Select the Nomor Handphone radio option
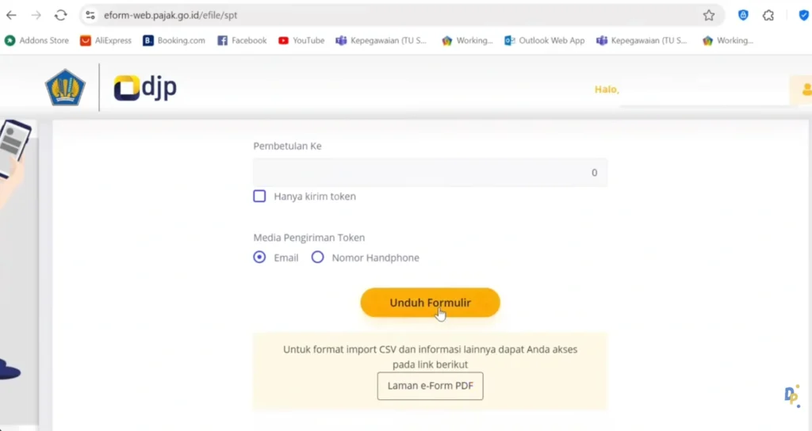The width and height of the screenshot is (812, 431). (317, 257)
